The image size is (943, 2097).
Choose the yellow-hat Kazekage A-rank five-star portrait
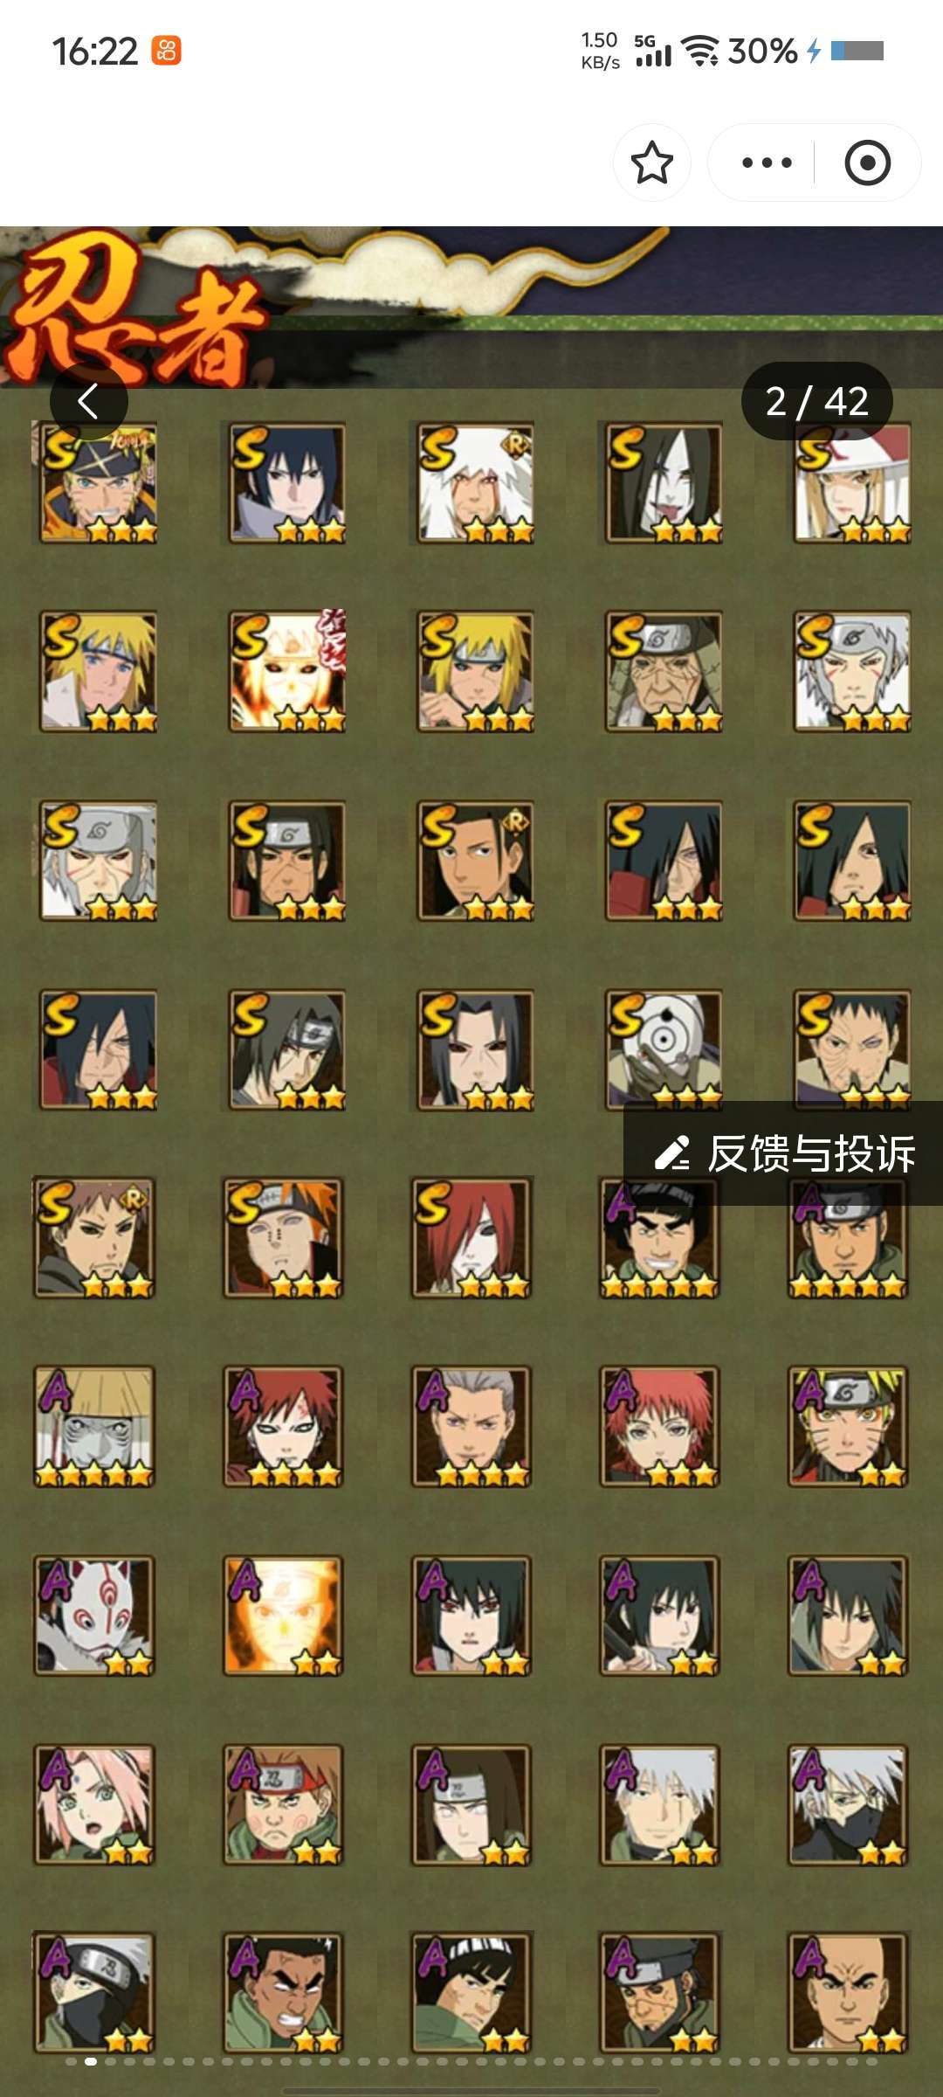click(x=94, y=1426)
